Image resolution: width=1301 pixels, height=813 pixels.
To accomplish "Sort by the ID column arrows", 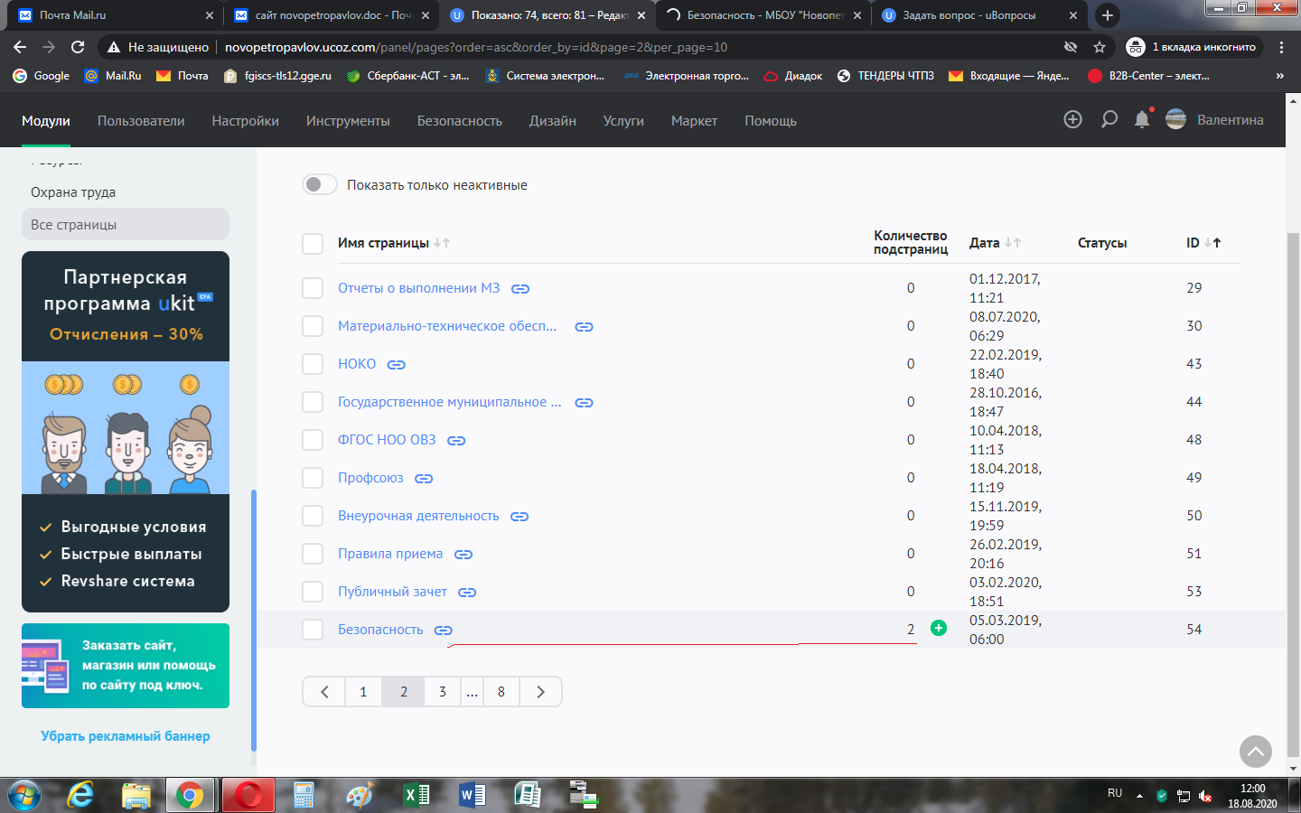I will click(1212, 243).
